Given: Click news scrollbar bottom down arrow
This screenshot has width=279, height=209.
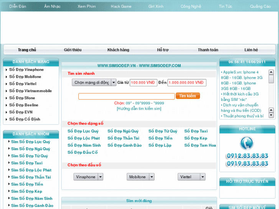Looking at the screenshot, I should (271, 115).
